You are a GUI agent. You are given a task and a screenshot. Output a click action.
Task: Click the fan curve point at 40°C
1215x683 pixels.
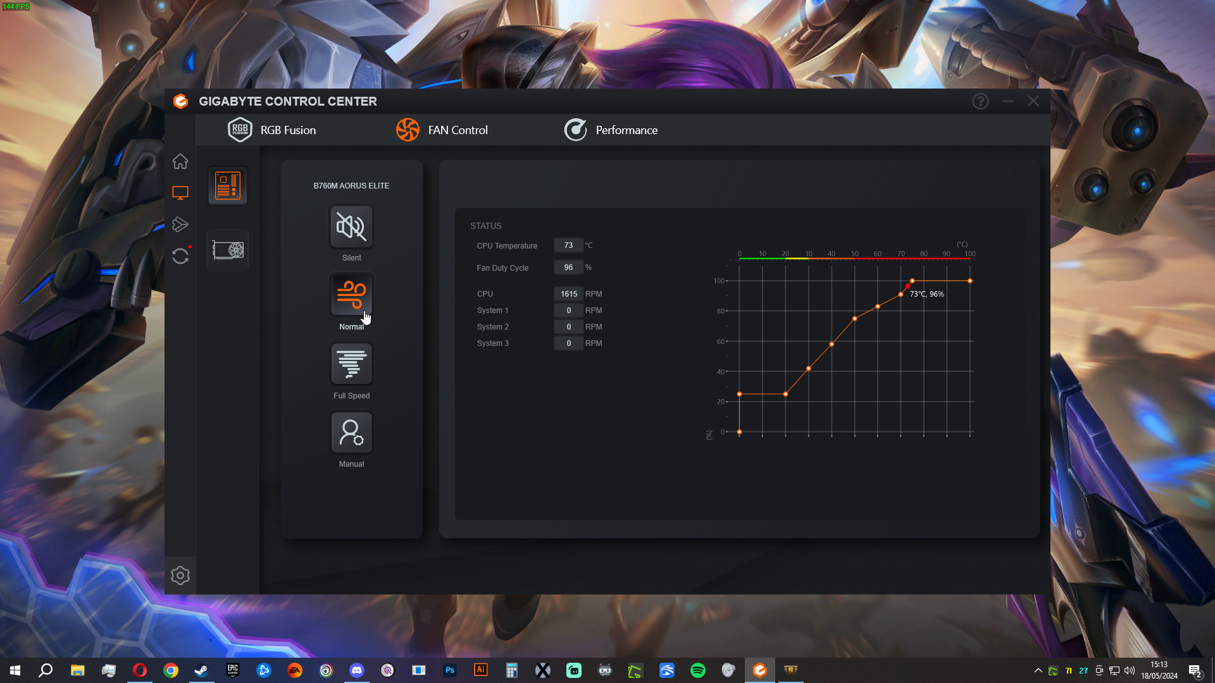pos(832,344)
